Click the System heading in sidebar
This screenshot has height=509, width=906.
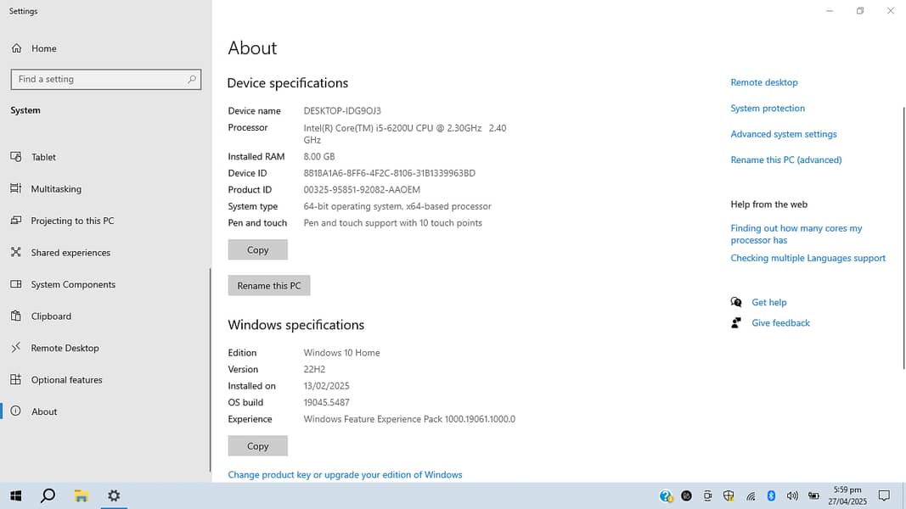pyautogui.click(x=25, y=110)
